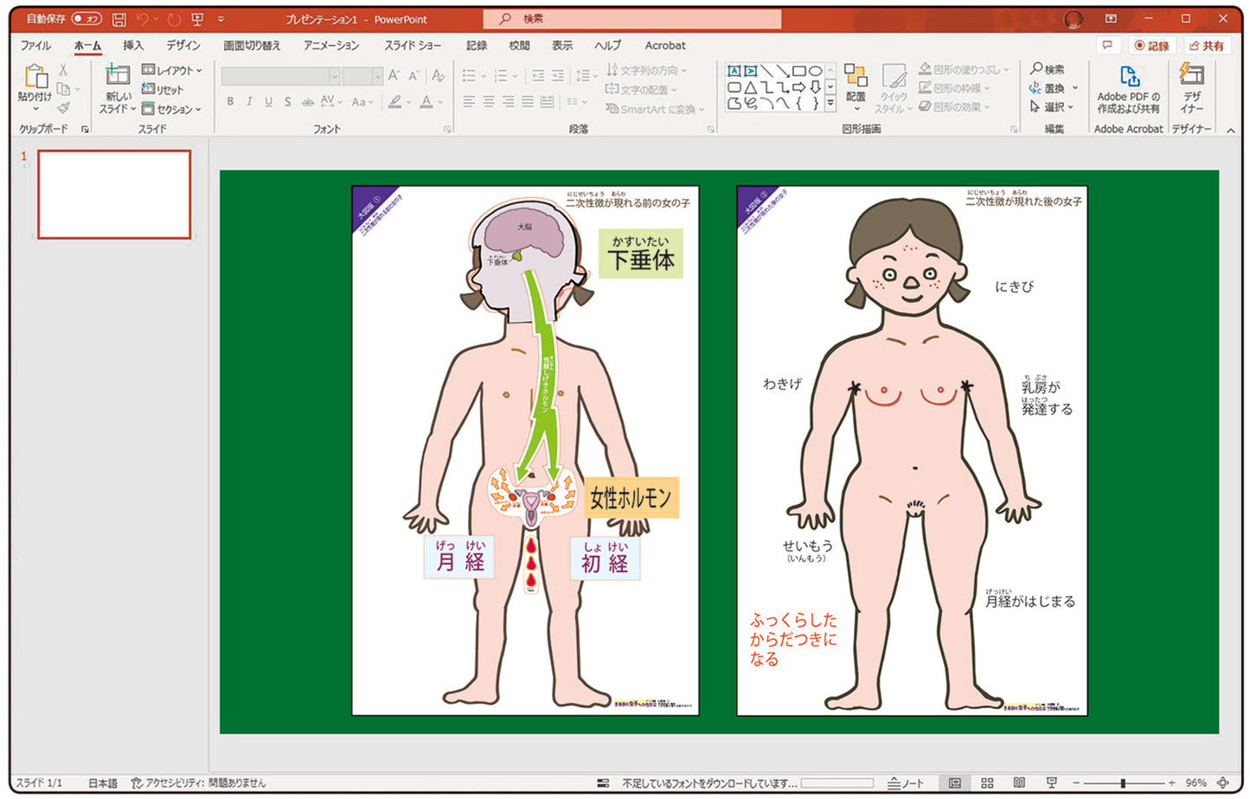Expand the 選択 select dropdown

click(1052, 107)
